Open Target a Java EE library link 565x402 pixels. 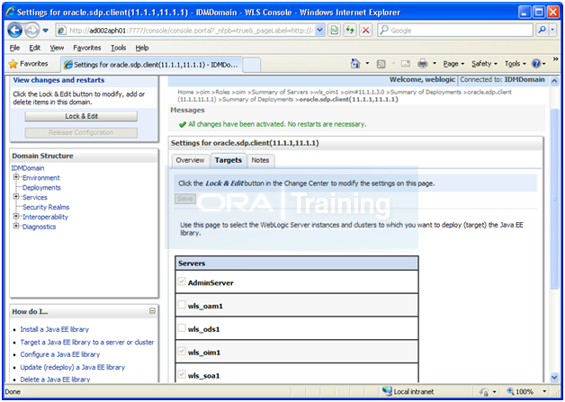[87, 342]
